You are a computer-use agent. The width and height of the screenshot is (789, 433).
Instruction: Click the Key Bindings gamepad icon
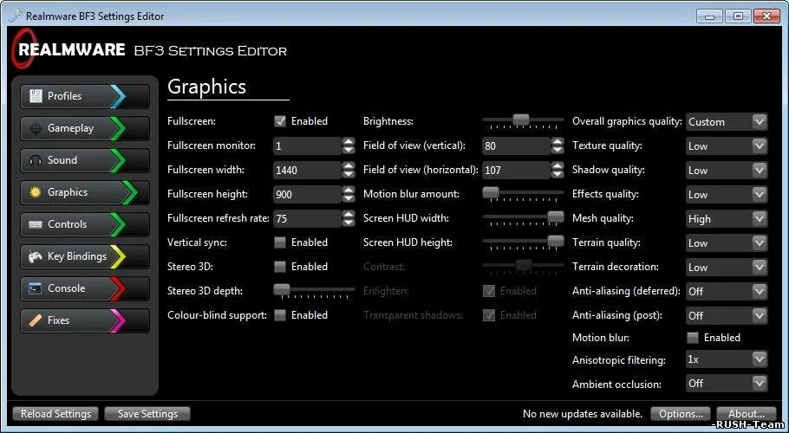[x=36, y=256]
